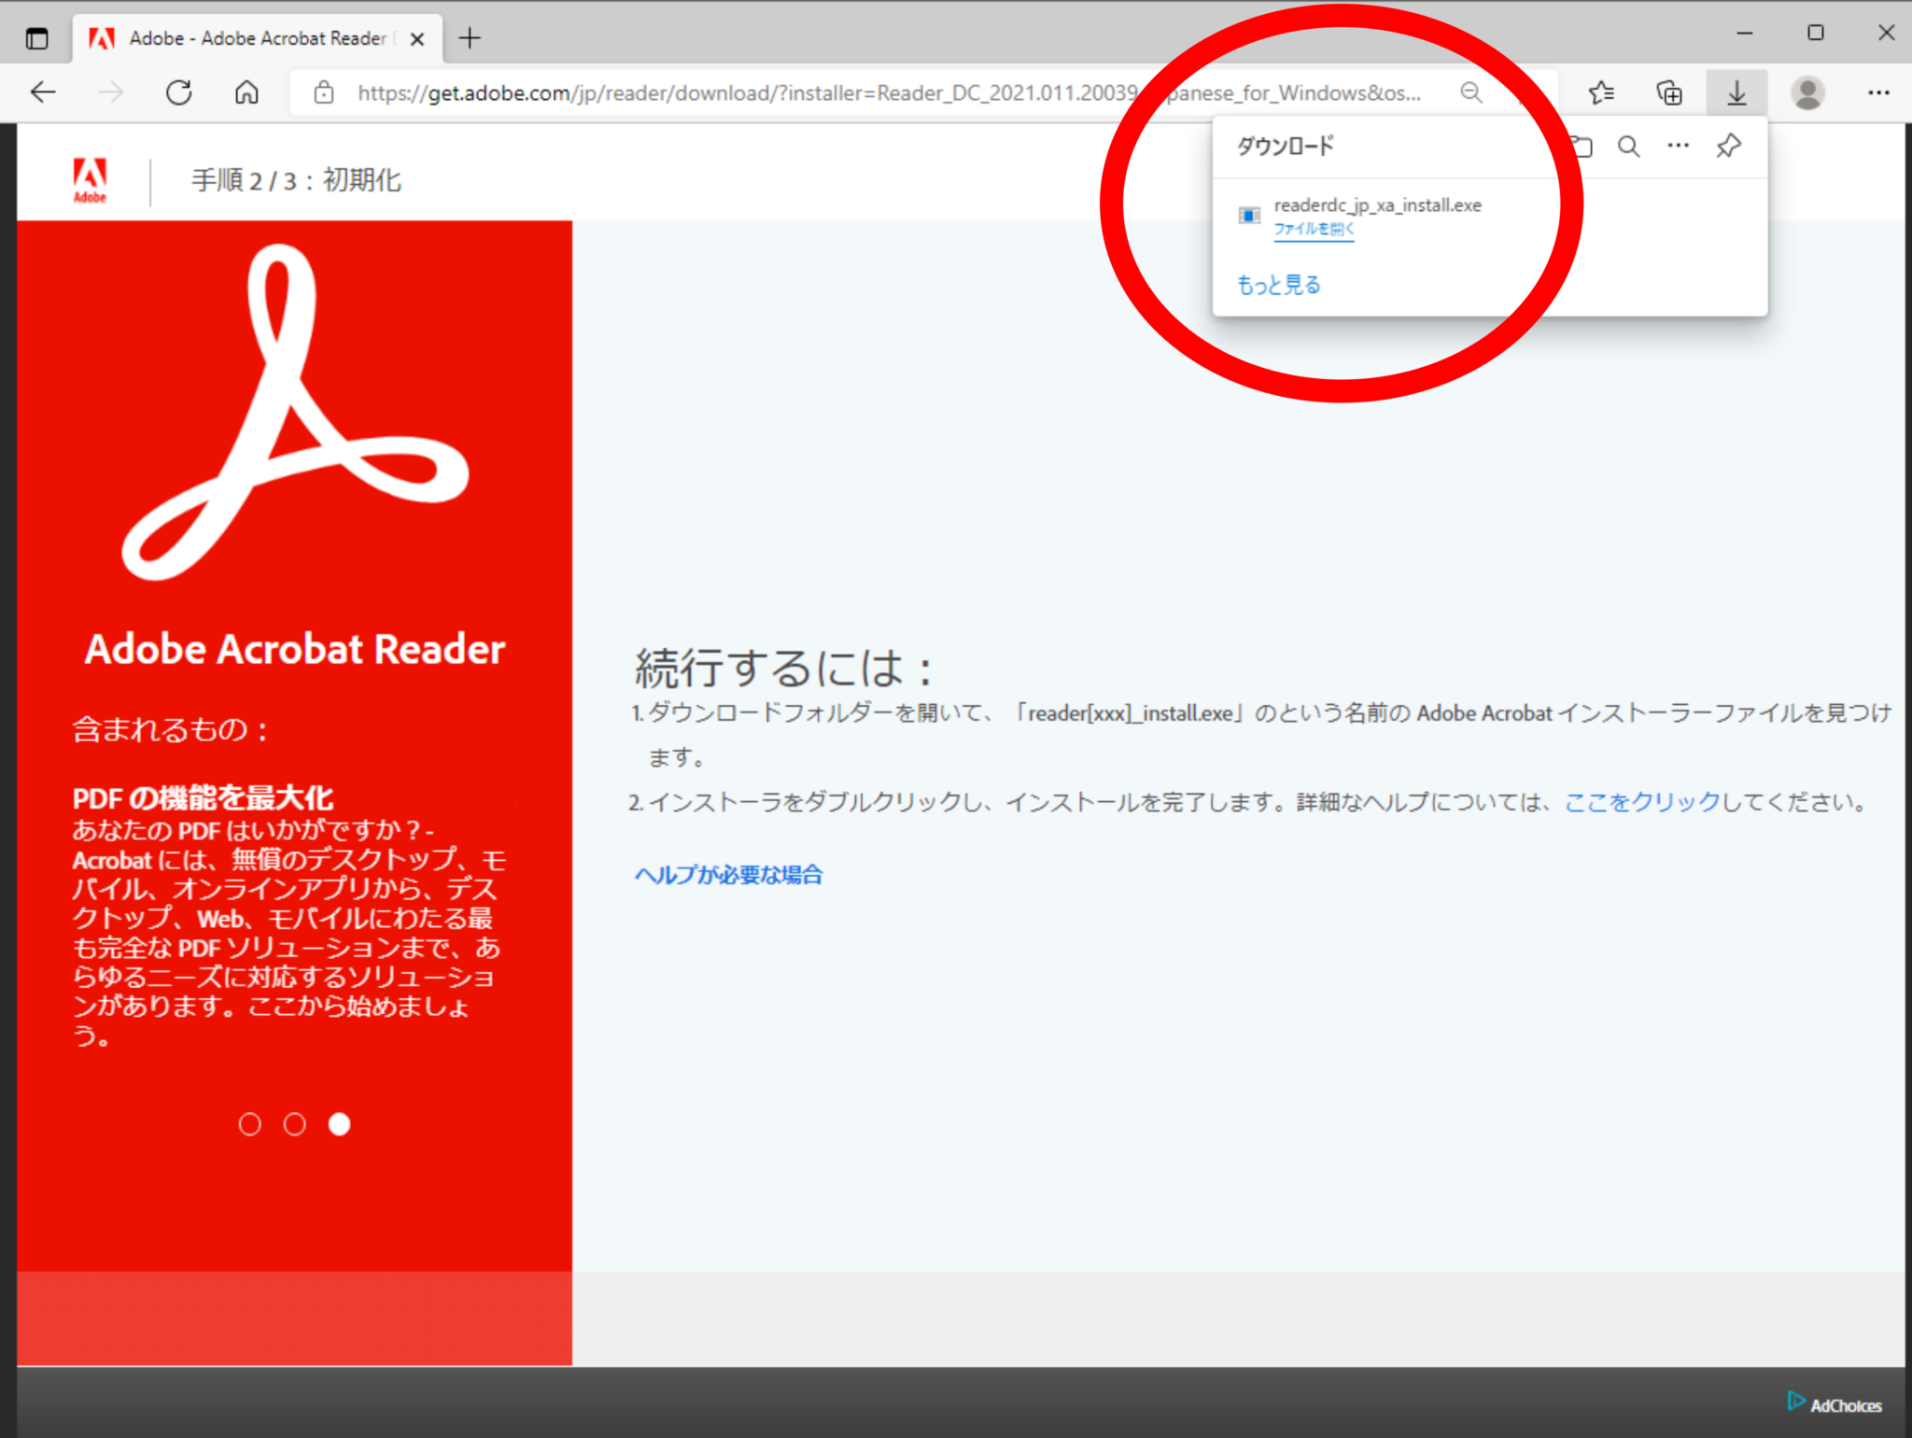1912x1438 pixels.
Task: Search downloads using the magnifier icon
Action: click(x=1628, y=146)
